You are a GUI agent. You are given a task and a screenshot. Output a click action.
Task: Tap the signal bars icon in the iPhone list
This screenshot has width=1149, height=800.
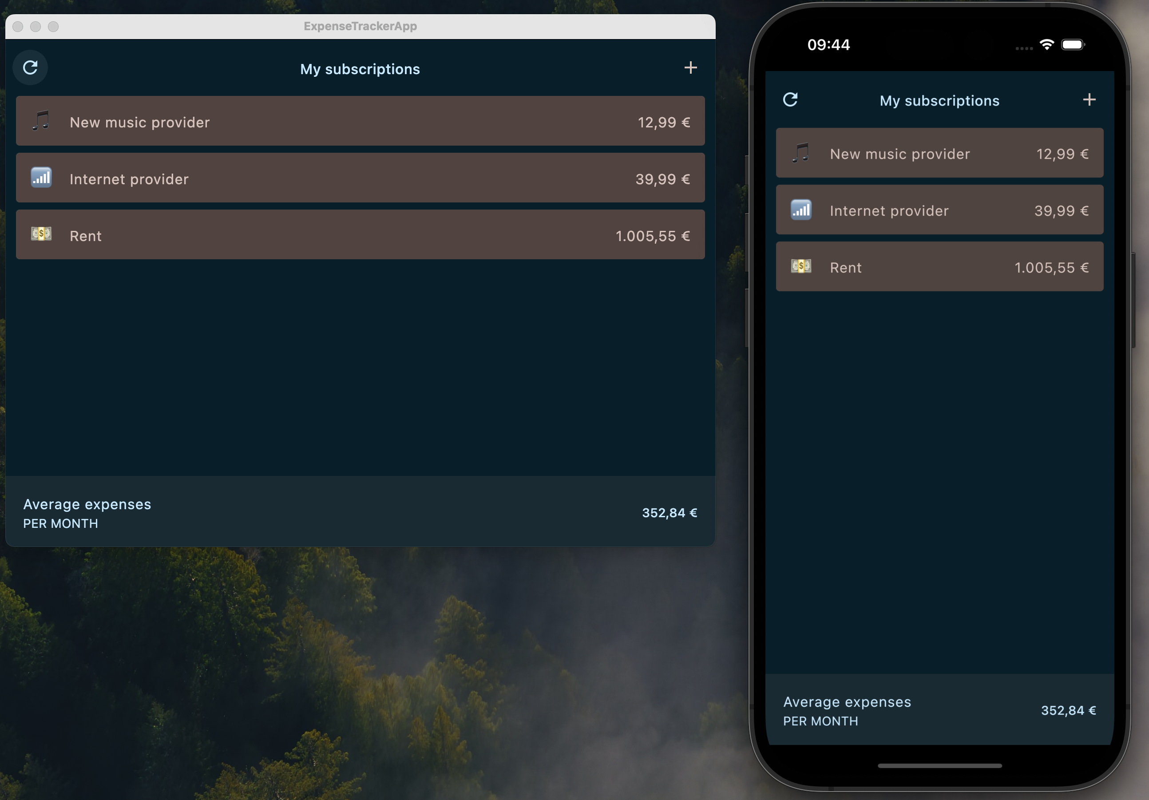click(800, 210)
